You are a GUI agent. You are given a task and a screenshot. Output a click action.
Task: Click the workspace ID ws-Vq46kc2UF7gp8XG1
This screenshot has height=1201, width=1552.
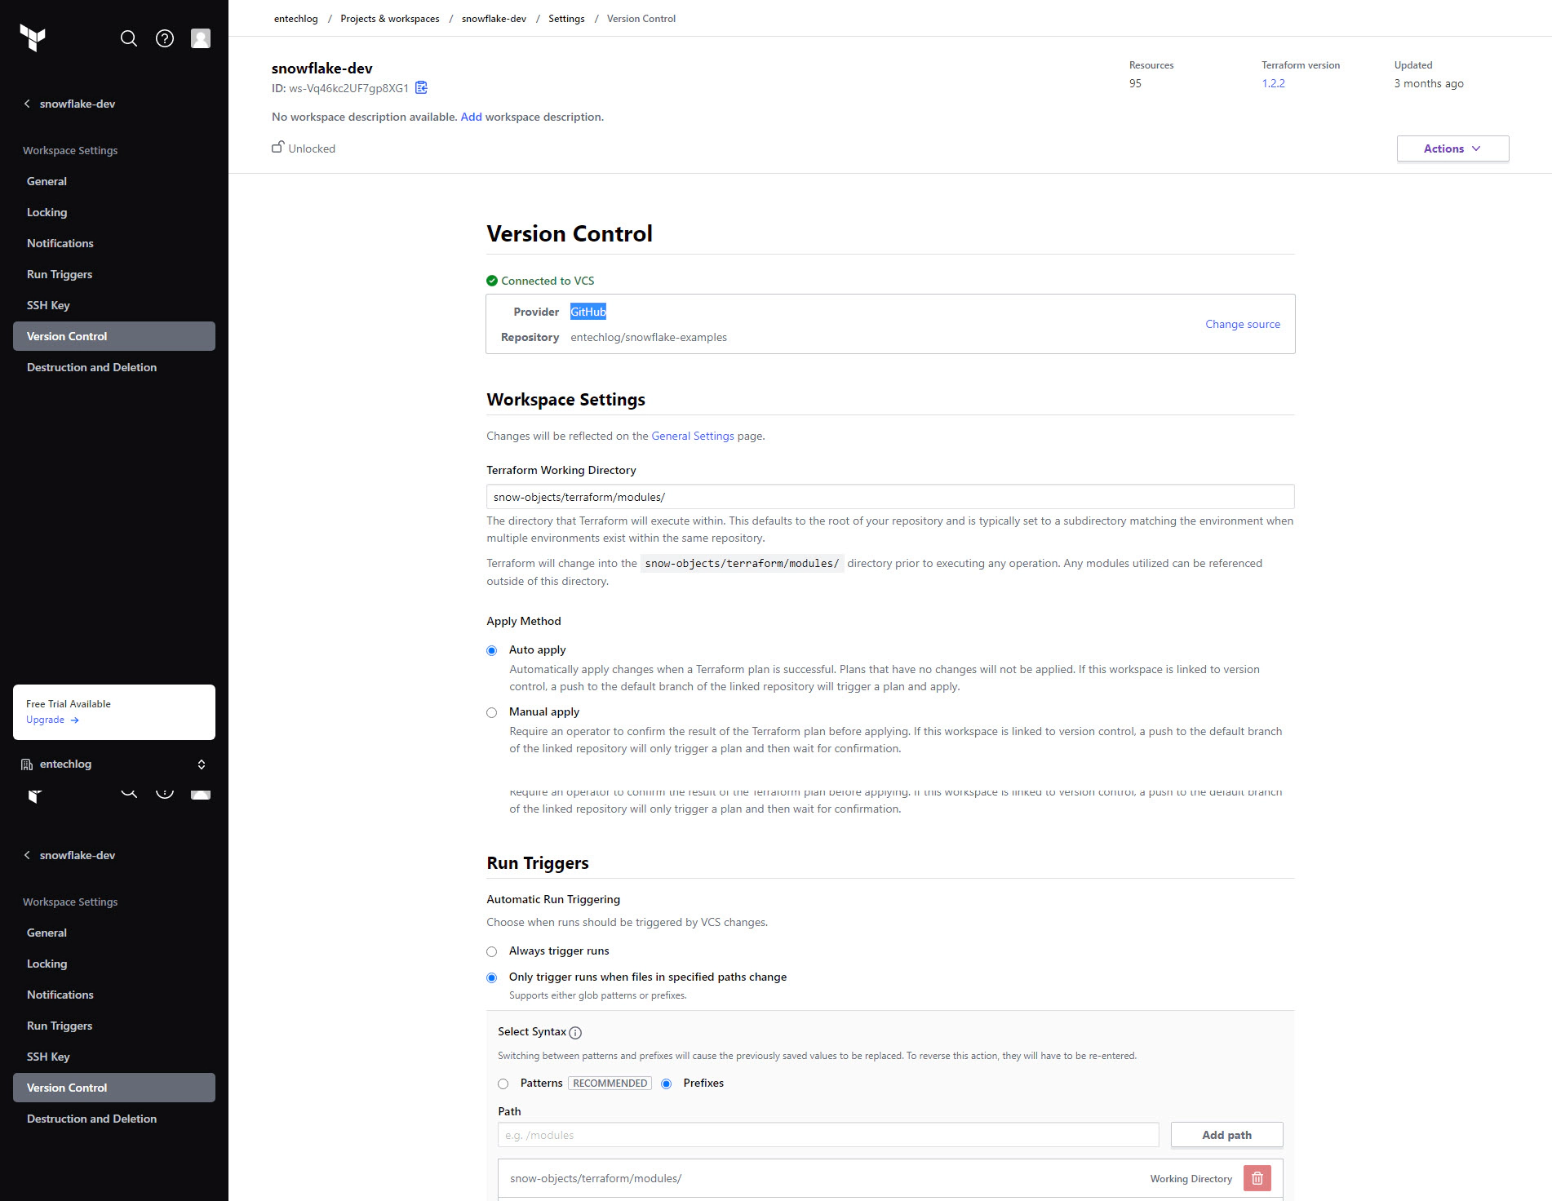(348, 88)
